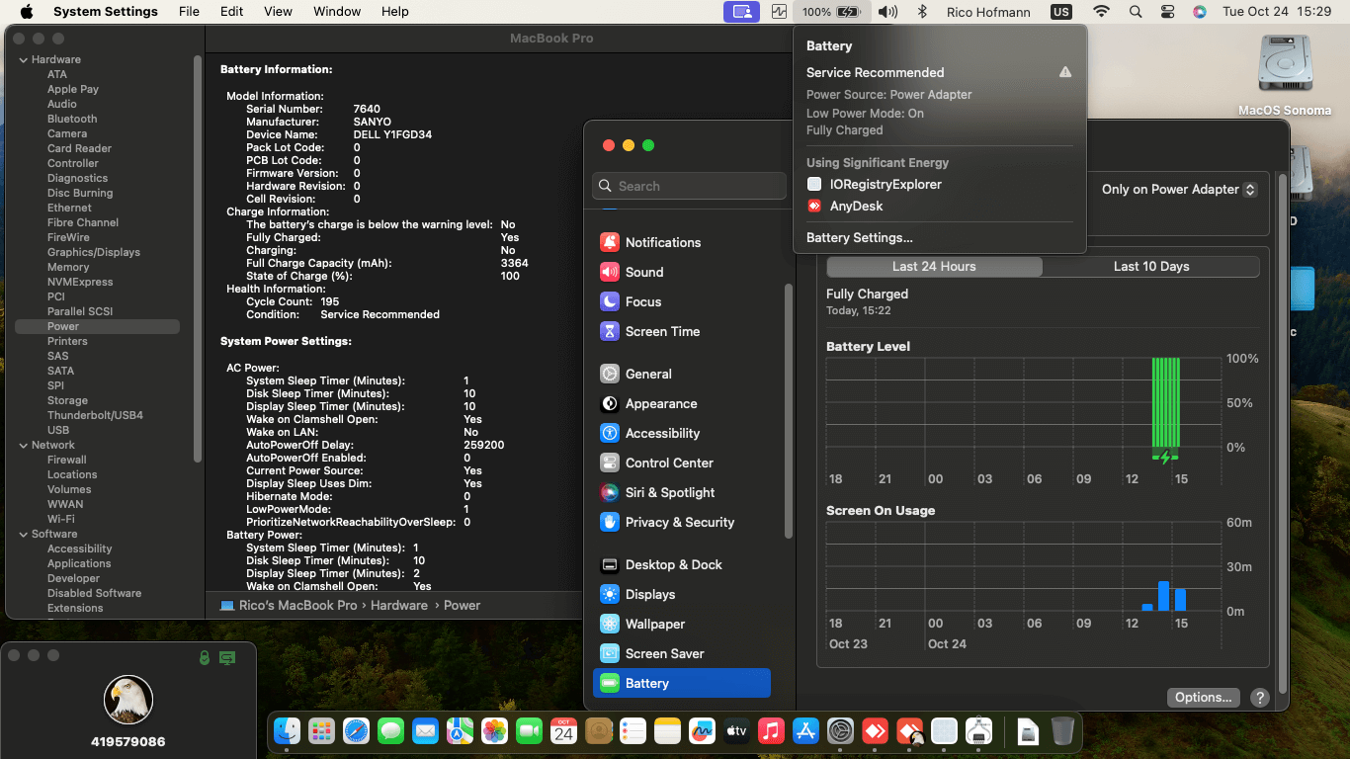Click the battery help question mark button
Image resolution: width=1350 pixels, height=759 pixels.
pyautogui.click(x=1259, y=697)
